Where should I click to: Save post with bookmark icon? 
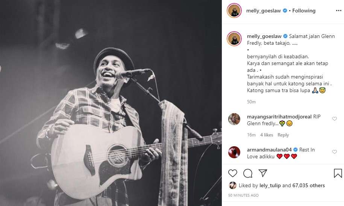338,173
